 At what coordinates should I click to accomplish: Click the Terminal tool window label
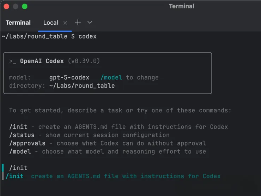pyautogui.click(x=18, y=23)
